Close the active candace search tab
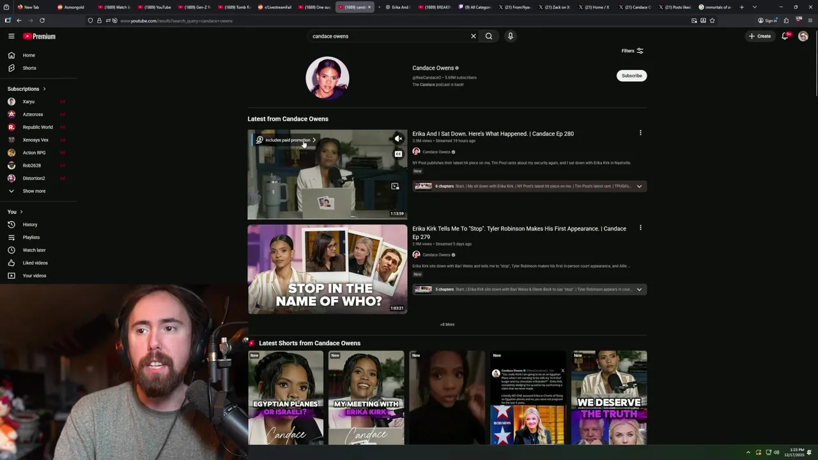 point(369,7)
